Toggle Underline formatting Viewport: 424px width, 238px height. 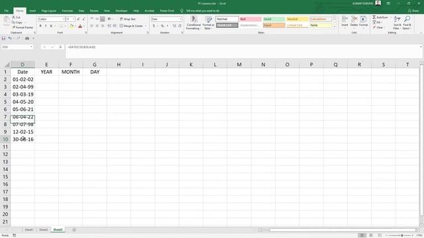pyautogui.click(x=51, y=26)
